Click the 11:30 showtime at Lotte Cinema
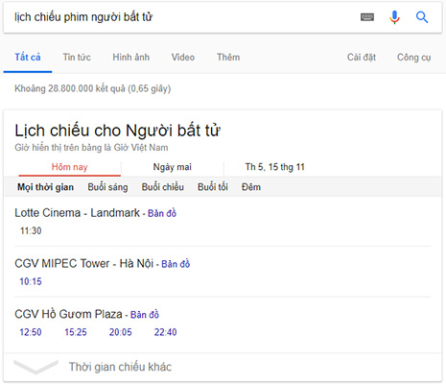Image resolution: width=446 pixels, height=384 pixels. click(x=31, y=230)
